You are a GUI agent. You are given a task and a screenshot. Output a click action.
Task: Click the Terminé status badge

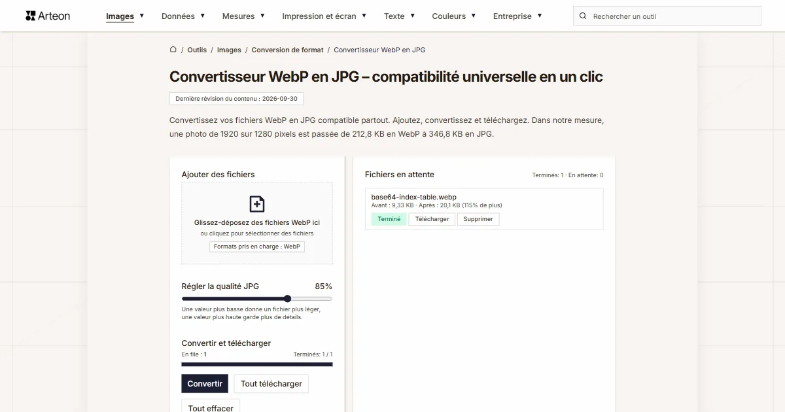click(389, 219)
